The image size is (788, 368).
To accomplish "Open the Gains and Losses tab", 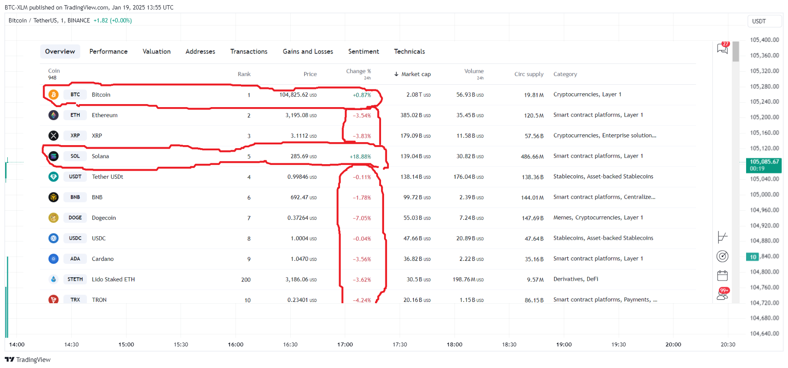I will click(308, 51).
